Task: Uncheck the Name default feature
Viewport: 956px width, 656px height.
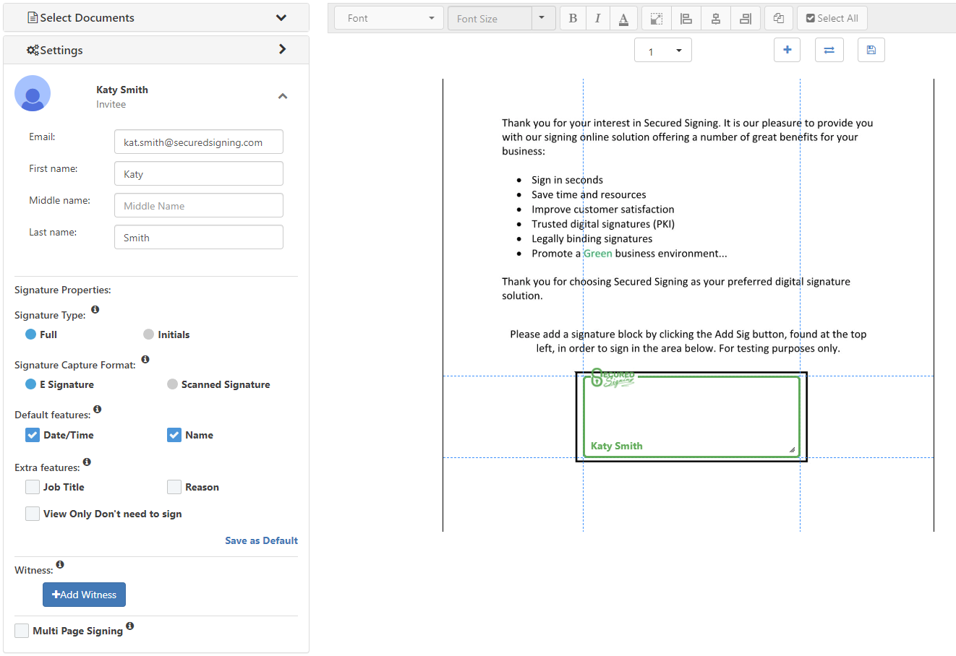Action: pyautogui.click(x=174, y=435)
